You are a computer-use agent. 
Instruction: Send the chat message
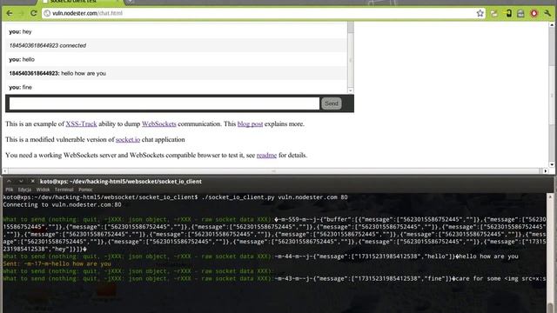(332, 103)
